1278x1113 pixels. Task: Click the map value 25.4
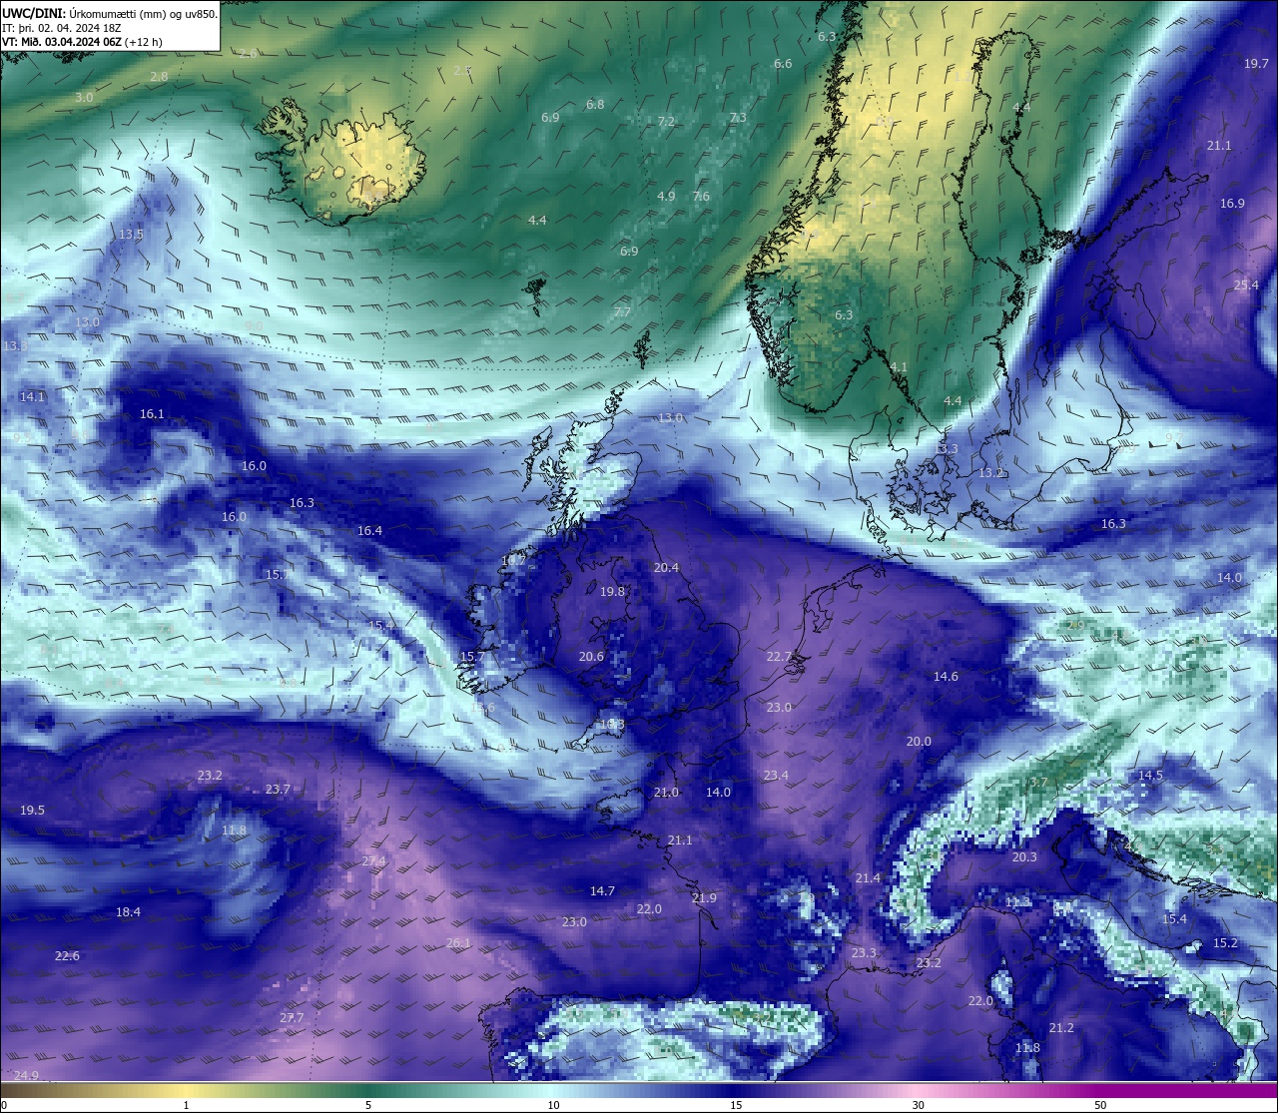point(1246,285)
